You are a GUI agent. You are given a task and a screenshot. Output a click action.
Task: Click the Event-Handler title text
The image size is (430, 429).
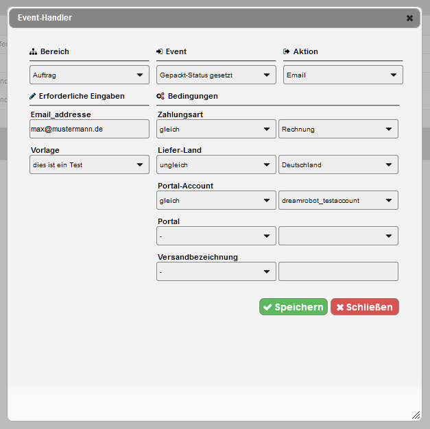click(x=45, y=18)
